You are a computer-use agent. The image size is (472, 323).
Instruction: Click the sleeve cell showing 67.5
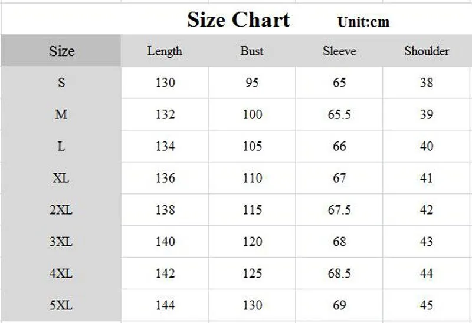pos(339,210)
